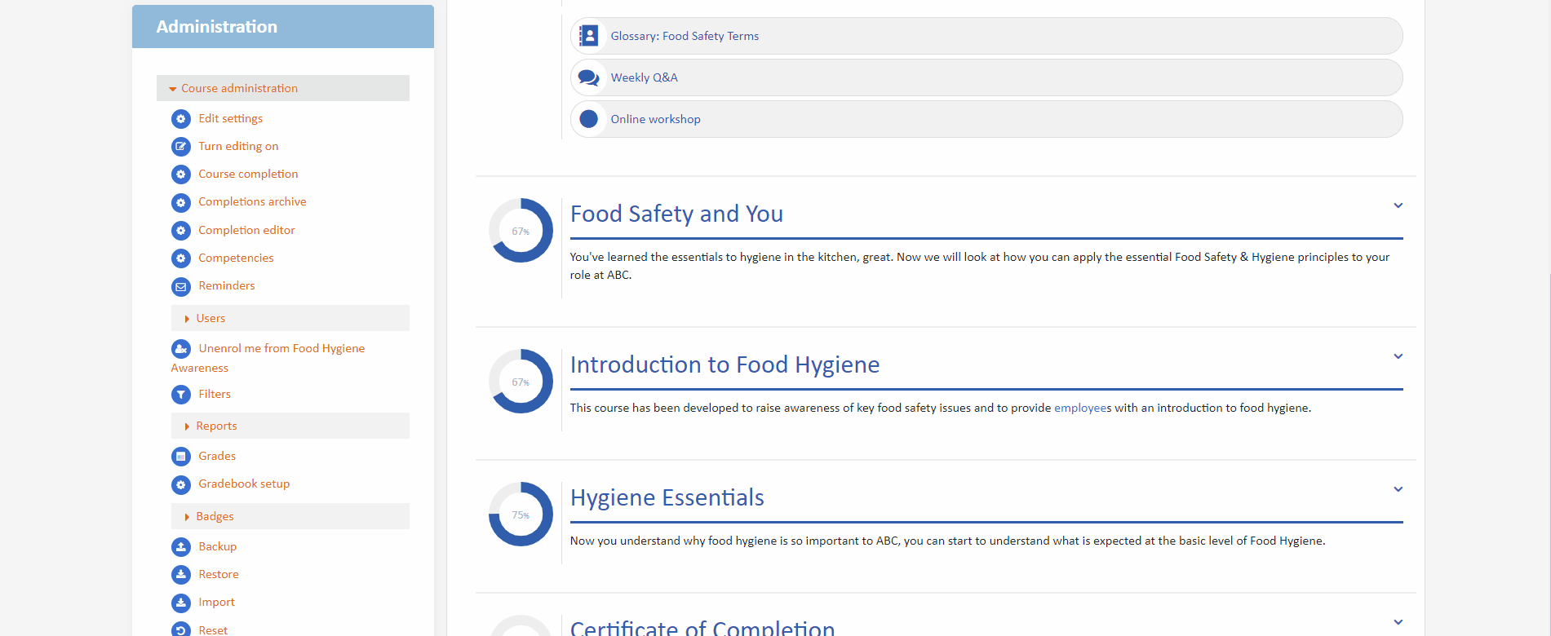Click the Weekly Q&A forum bubbles icon

[x=588, y=77]
